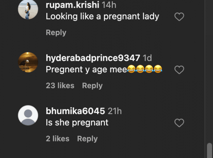Click the 14h timestamp on rupam.krishi's comment

click(x=109, y=5)
